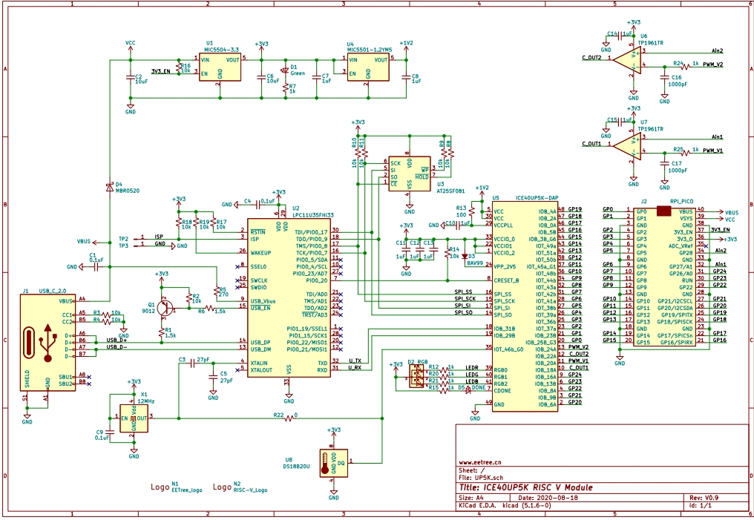This screenshot has height=520, width=754.
Task: Click the 'Date: 2020-08-18' field
Action: point(547,498)
